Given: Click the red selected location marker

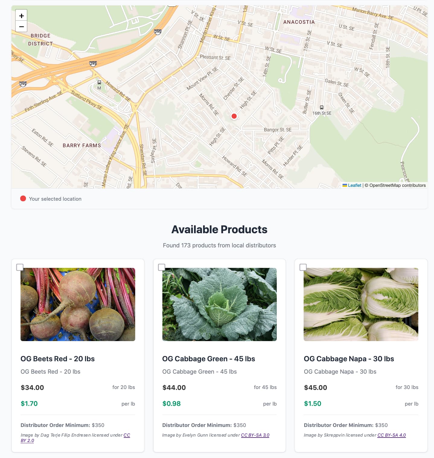Looking at the screenshot, I should 234,116.
